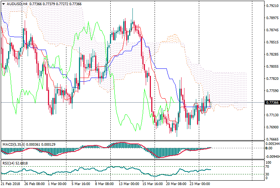280x188 pixels.
Task: Click the MACD -0.009404 scale value
Action: click(273, 156)
